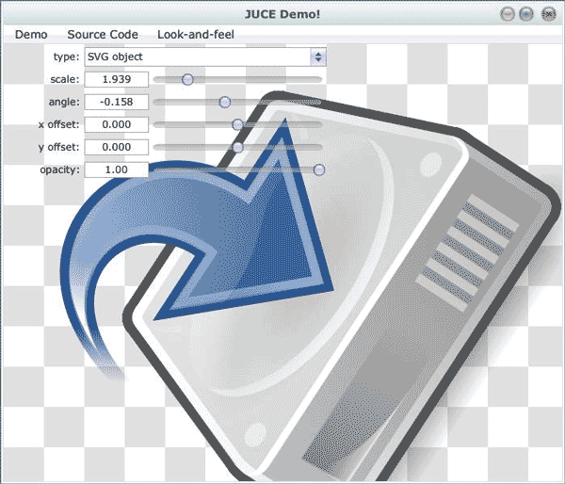Click the angle value field -0.158

[x=117, y=102]
